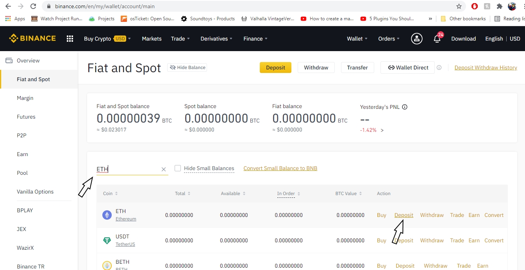Open the user profile account icon
The width and height of the screenshot is (525, 270).
pyautogui.click(x=417, y=39)
